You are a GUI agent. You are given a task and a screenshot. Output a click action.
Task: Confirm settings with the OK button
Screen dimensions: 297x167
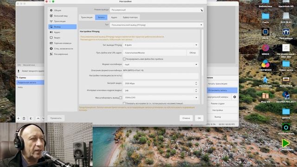[199, 118]
